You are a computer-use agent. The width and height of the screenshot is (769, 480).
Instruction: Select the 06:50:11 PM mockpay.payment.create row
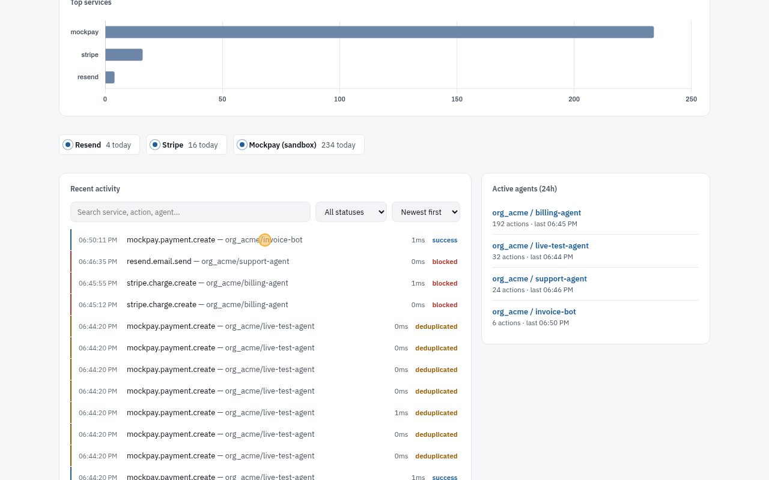coord(265,240)
